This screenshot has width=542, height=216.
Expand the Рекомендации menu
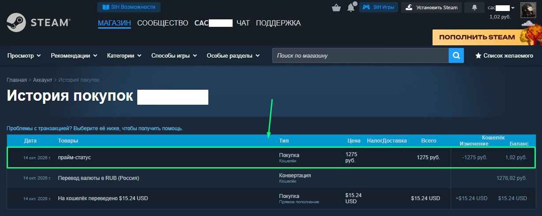click(74, 56)
